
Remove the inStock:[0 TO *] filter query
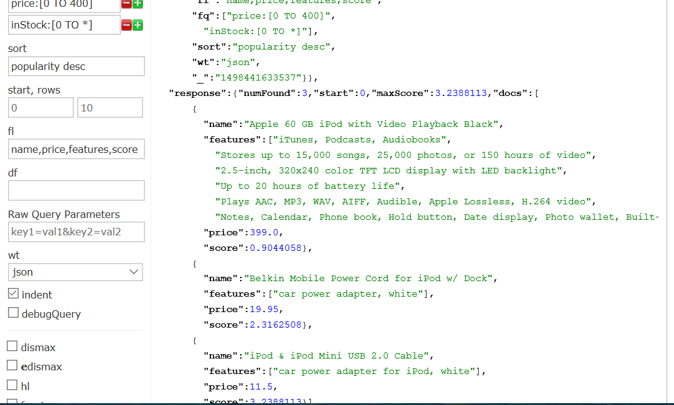point(126,25)
